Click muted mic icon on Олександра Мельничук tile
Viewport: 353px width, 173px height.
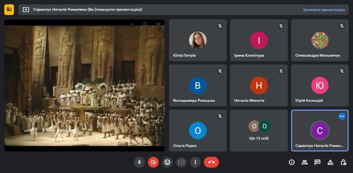click(x=342, y=26)
